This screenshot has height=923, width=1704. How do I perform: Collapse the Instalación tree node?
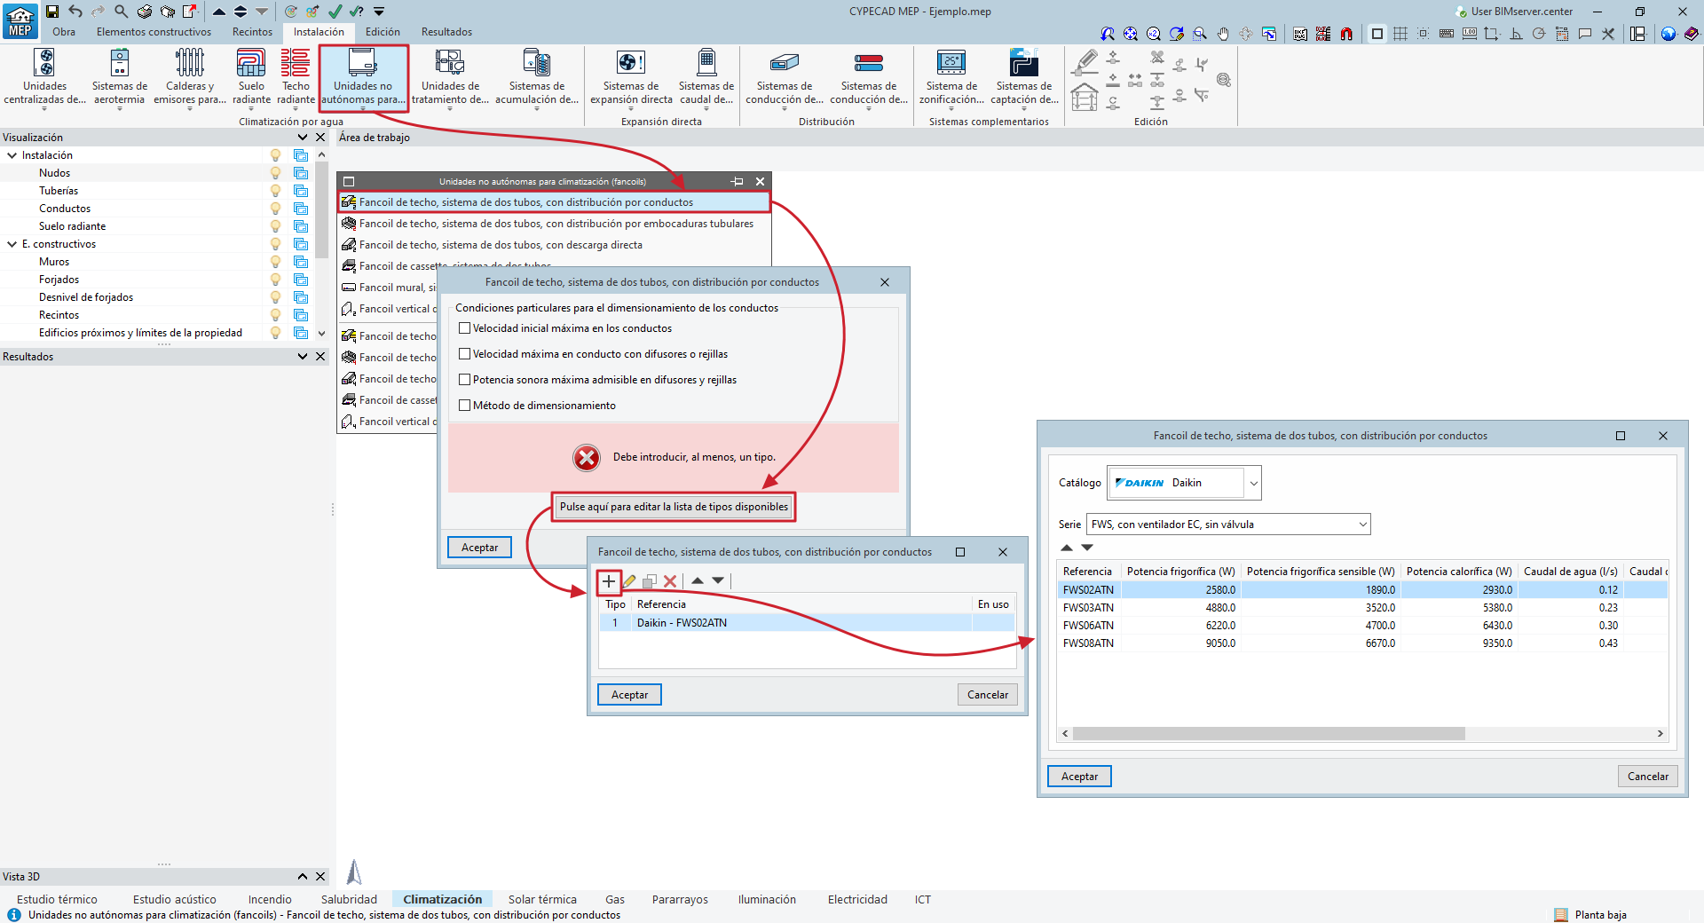[12, 155]
